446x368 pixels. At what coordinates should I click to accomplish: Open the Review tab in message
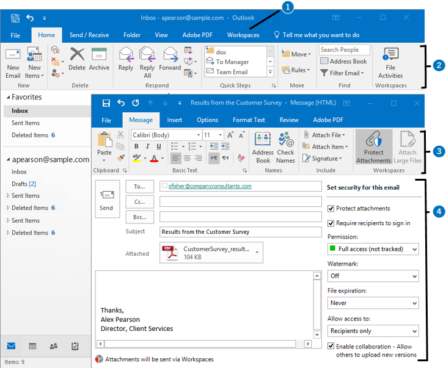click(289, 120)
